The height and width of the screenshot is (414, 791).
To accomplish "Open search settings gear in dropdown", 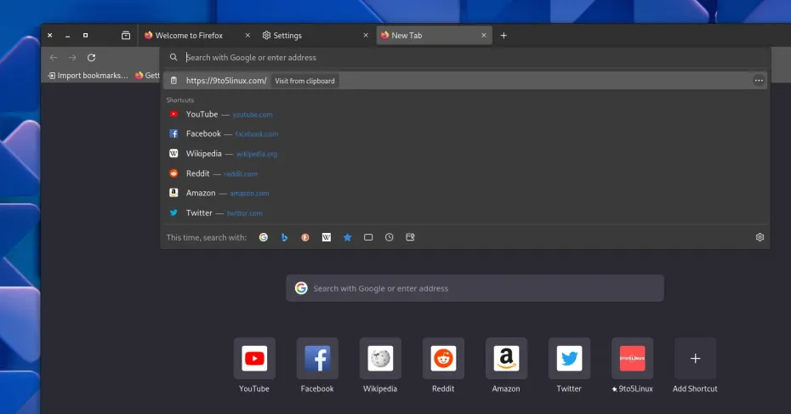I will click(760, 237).
